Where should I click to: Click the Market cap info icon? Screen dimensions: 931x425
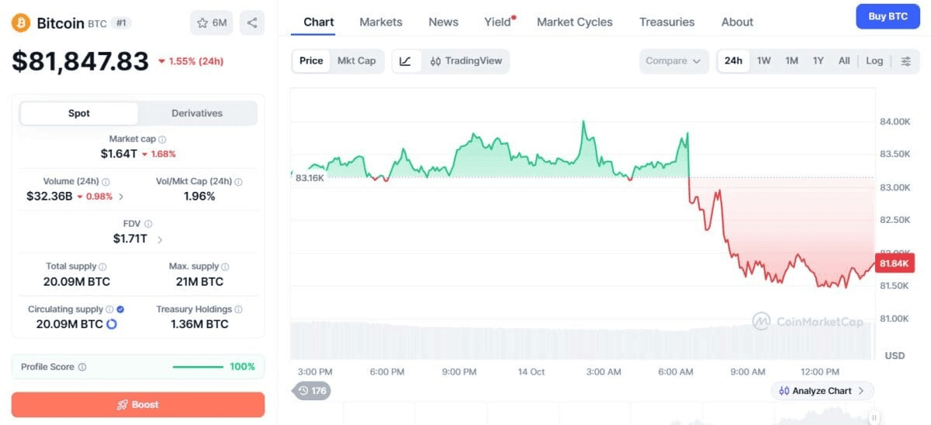click(x=163, y=139)
